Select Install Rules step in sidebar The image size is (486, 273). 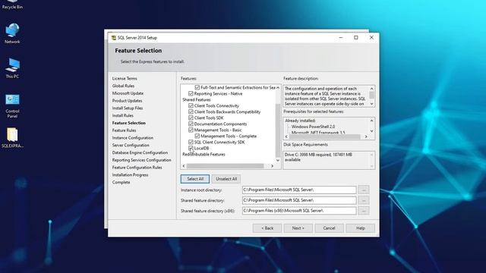[x=123, y=116]
